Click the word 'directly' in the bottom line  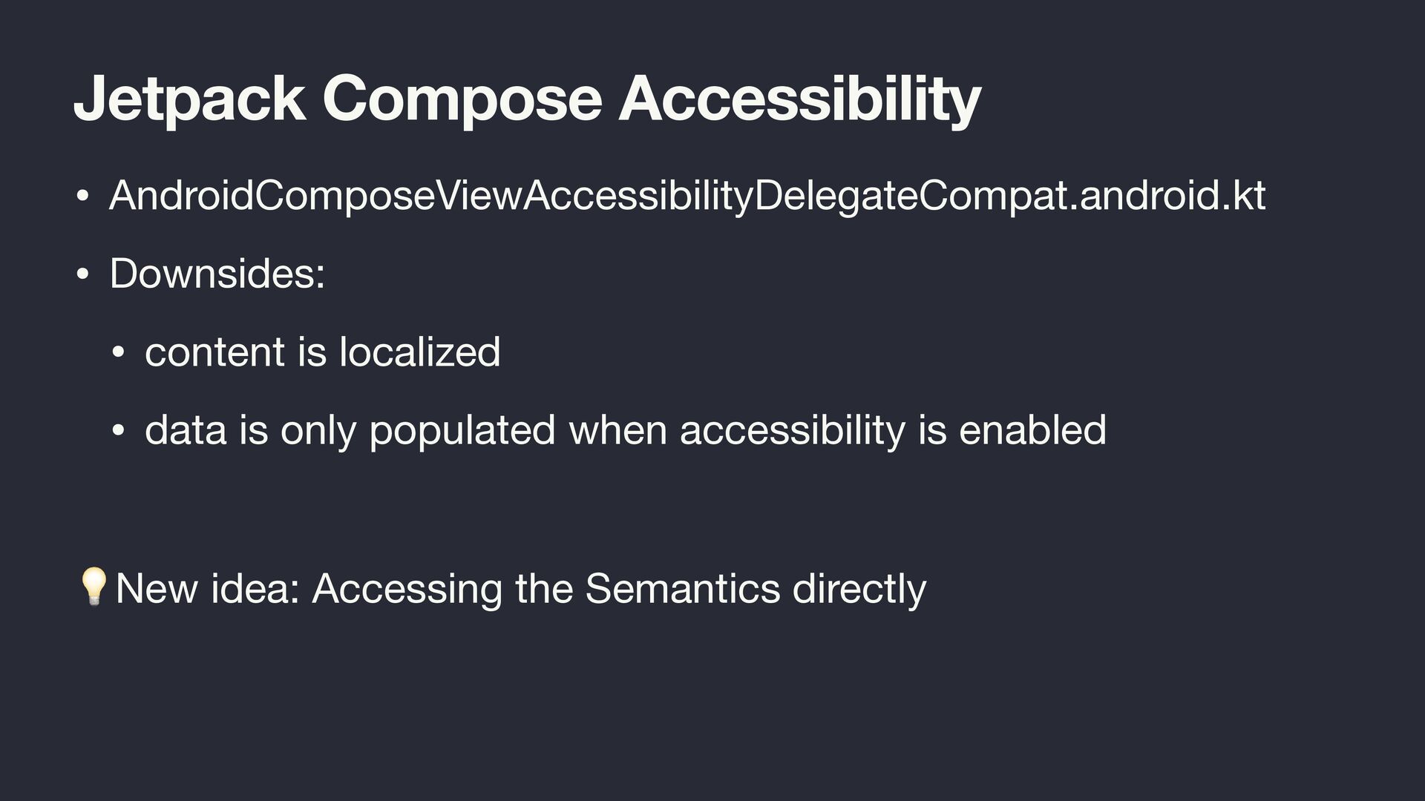859,589
